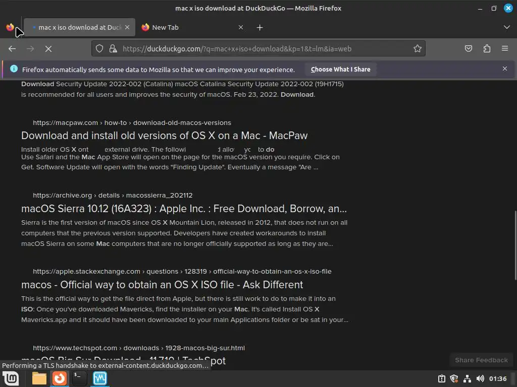The height and width of the screenshot is (387, 517).
Task: Click the Share Feedback button
Action: coord(481,360)
